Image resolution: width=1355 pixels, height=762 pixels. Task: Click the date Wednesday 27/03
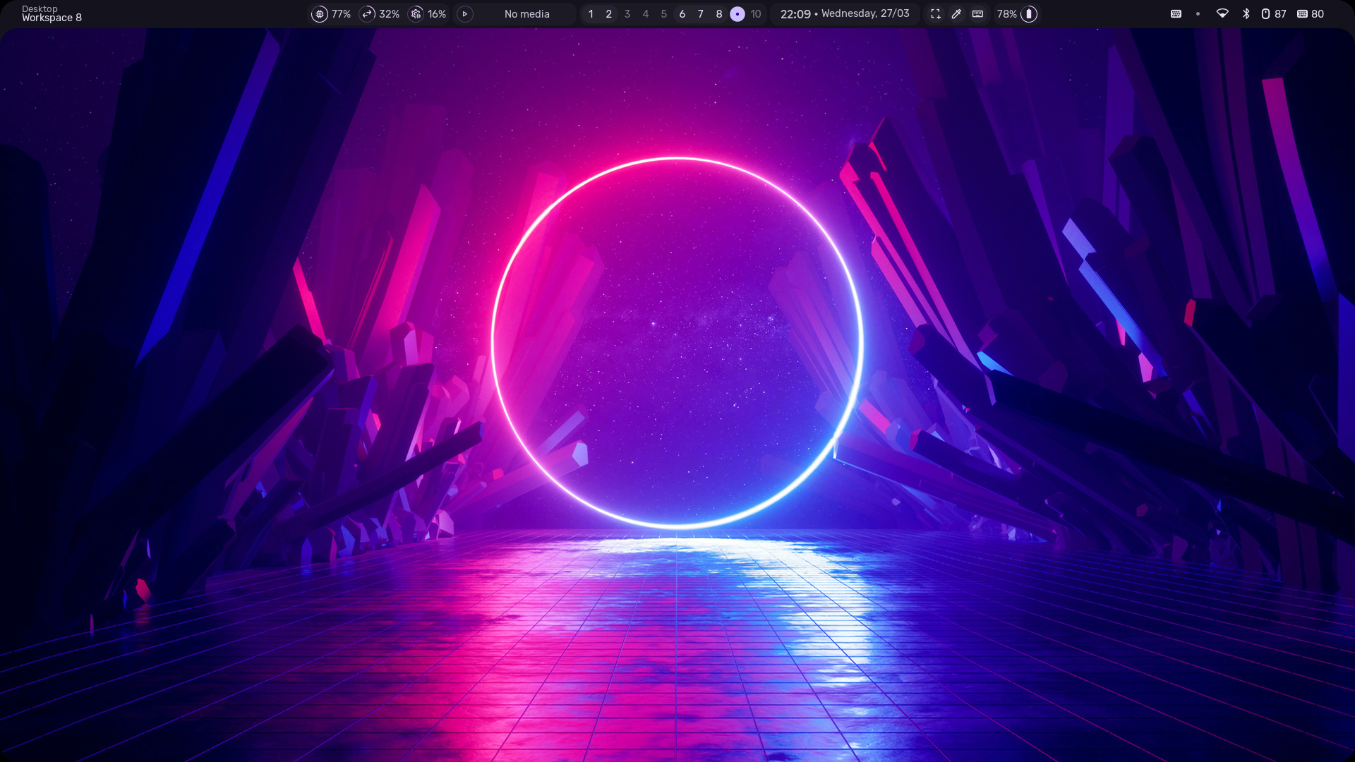(x=866, y=13)
